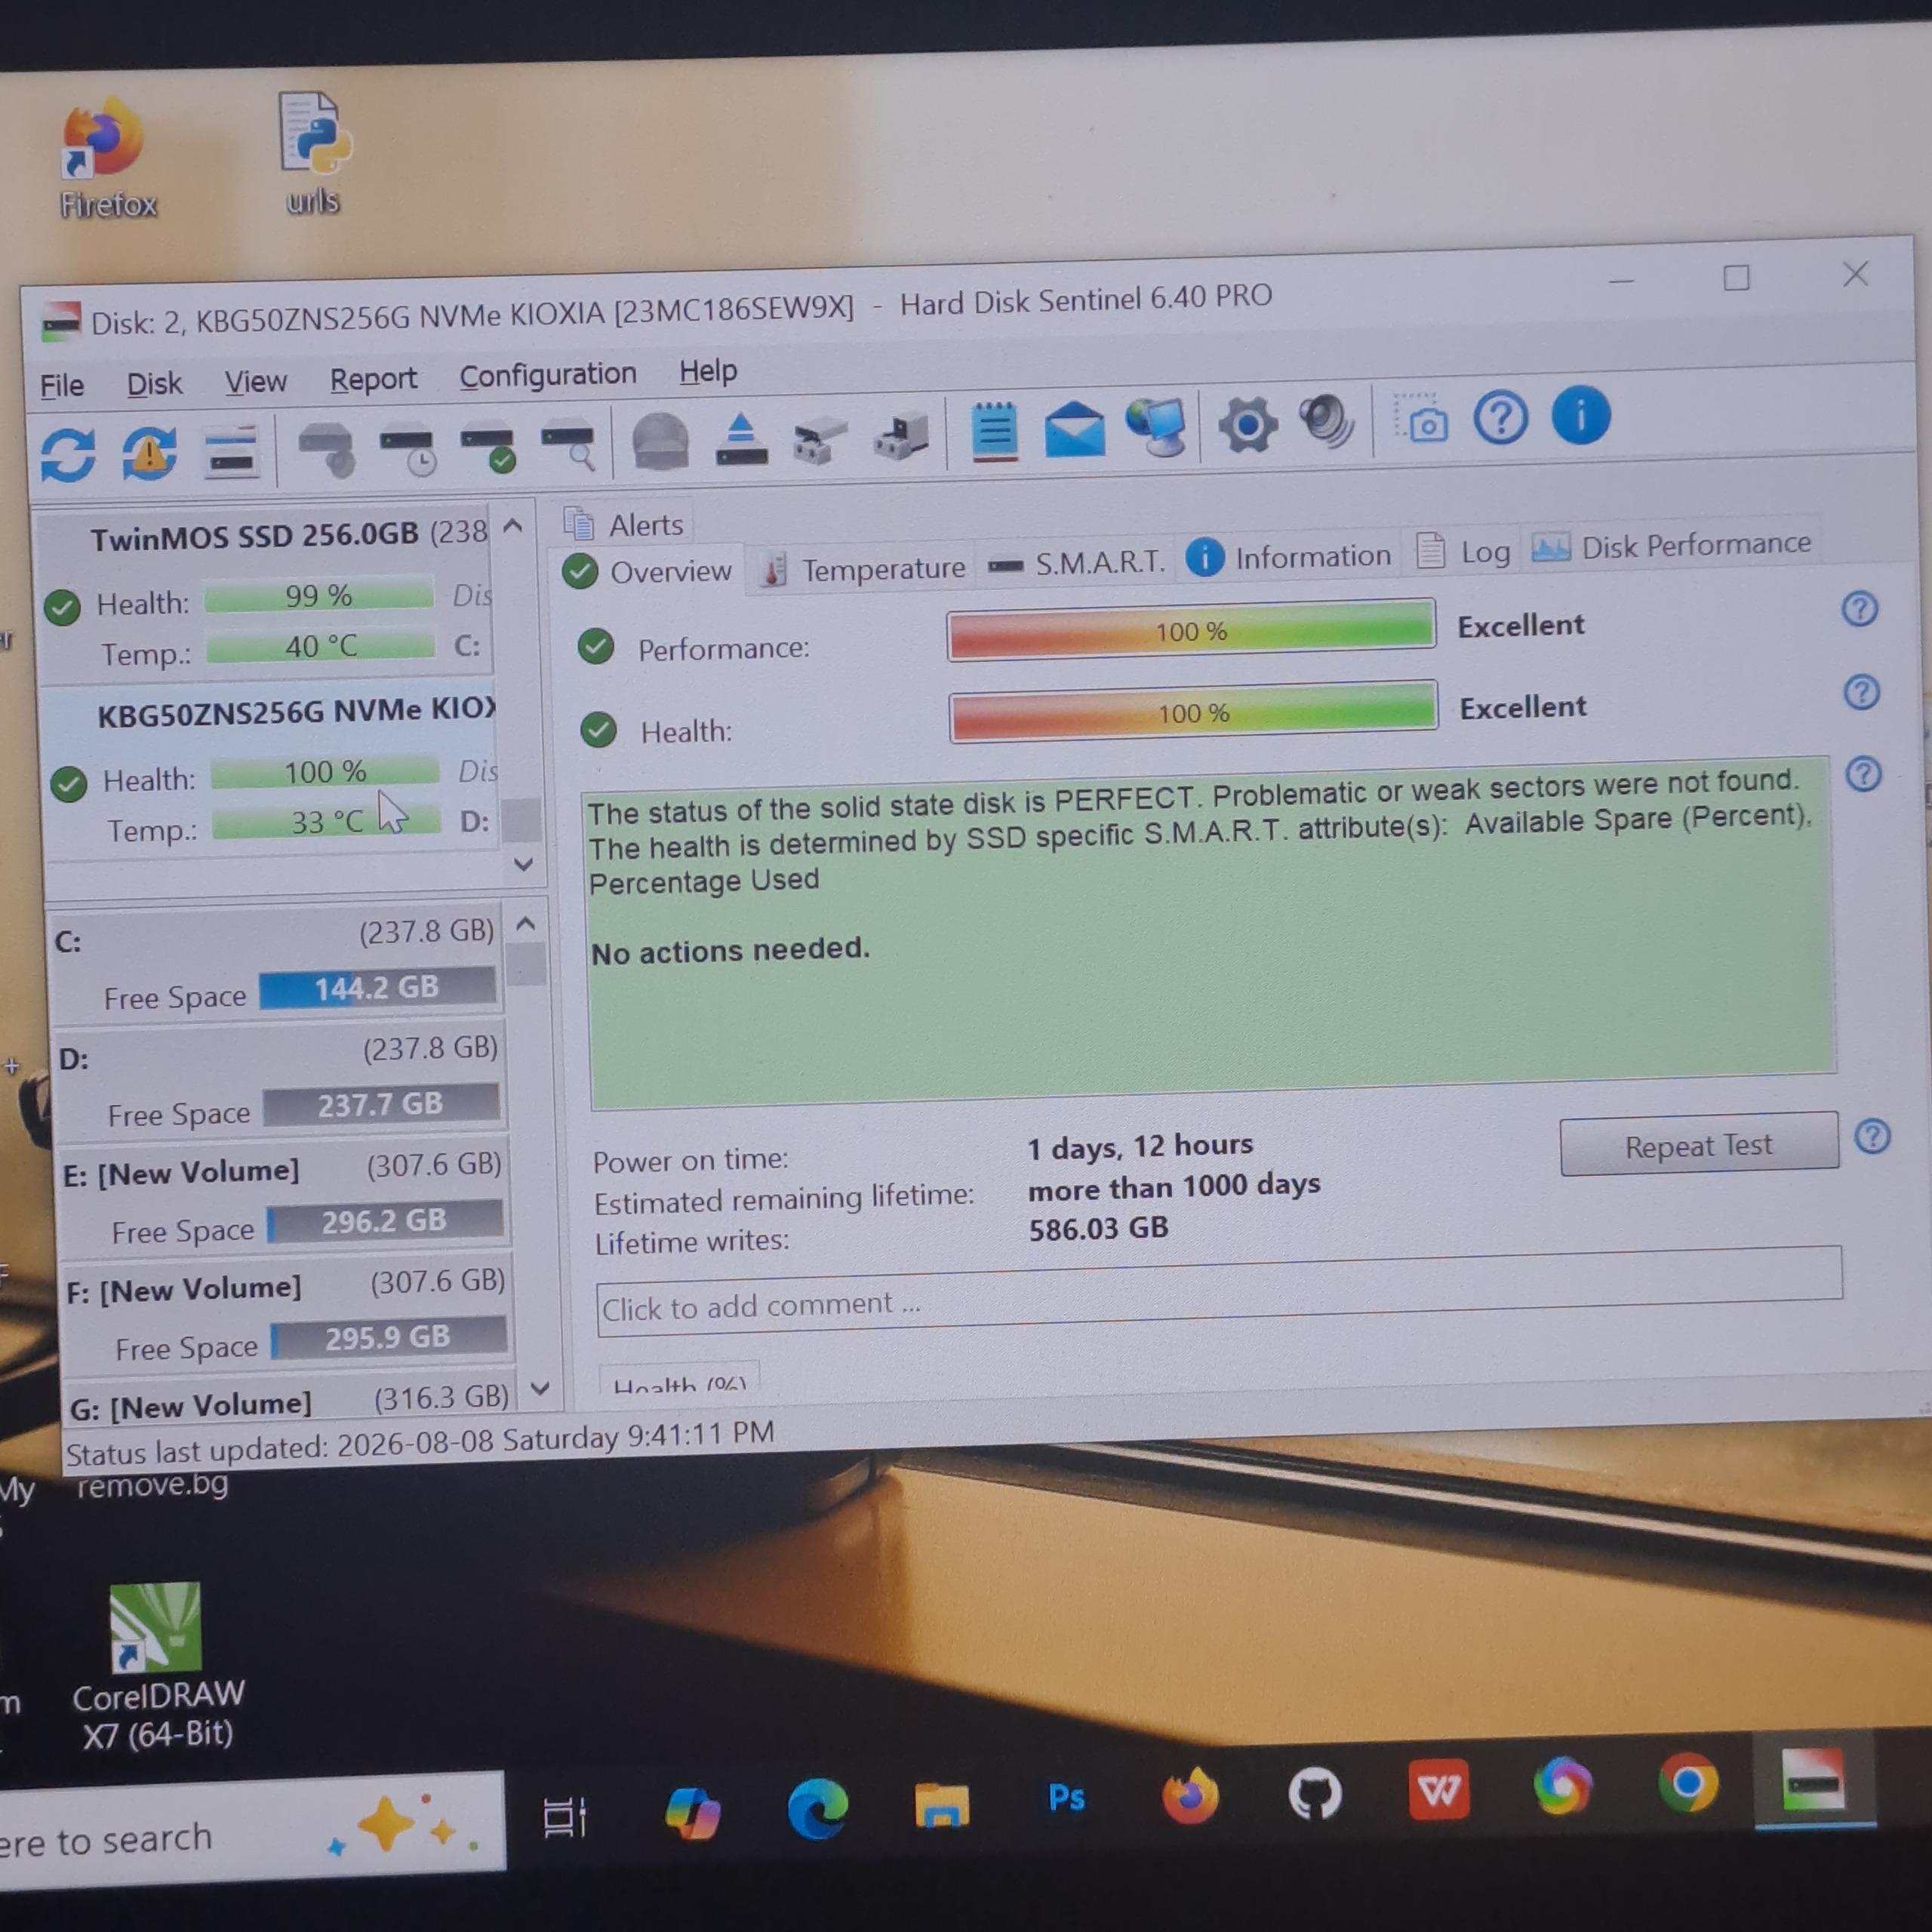Open the Report menu
Image resolution: width=1932 pixels, height=1932 pixels.
tap(373, 379)
